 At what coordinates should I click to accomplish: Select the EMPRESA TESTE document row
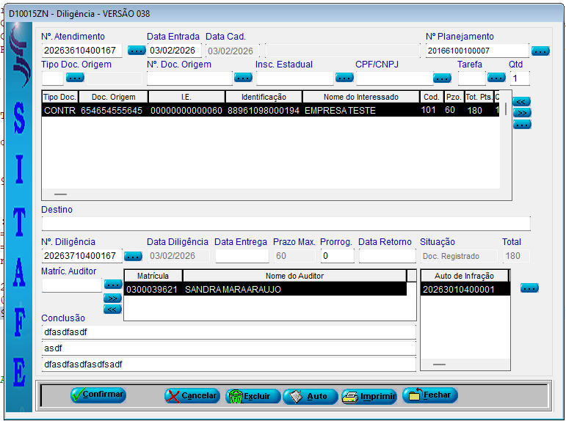pos(270,111)
